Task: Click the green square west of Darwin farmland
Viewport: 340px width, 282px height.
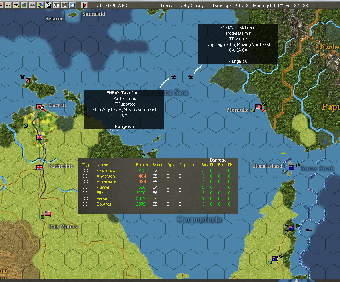Action: coord(26,126)
